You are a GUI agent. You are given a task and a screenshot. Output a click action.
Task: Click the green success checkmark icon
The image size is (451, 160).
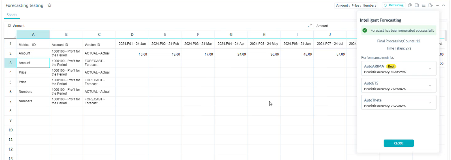pyautogui.click(x=365, y=30)
